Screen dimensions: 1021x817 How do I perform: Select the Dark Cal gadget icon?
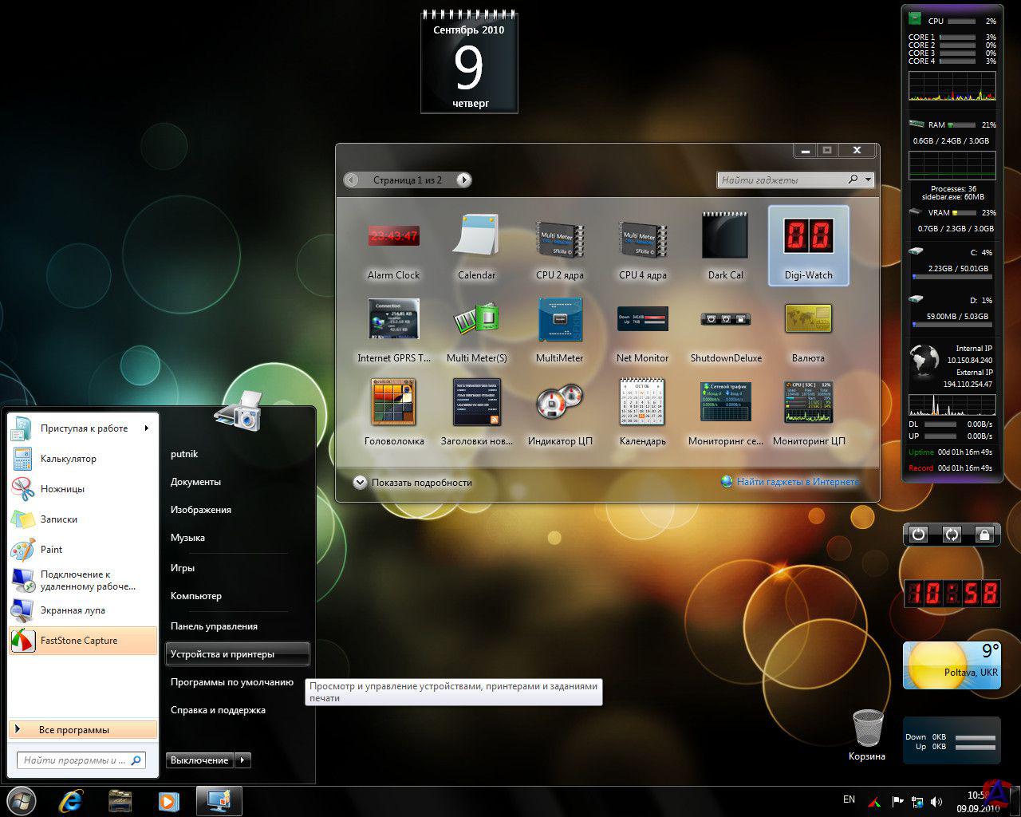pyautogui.click(x=725, y=236)
